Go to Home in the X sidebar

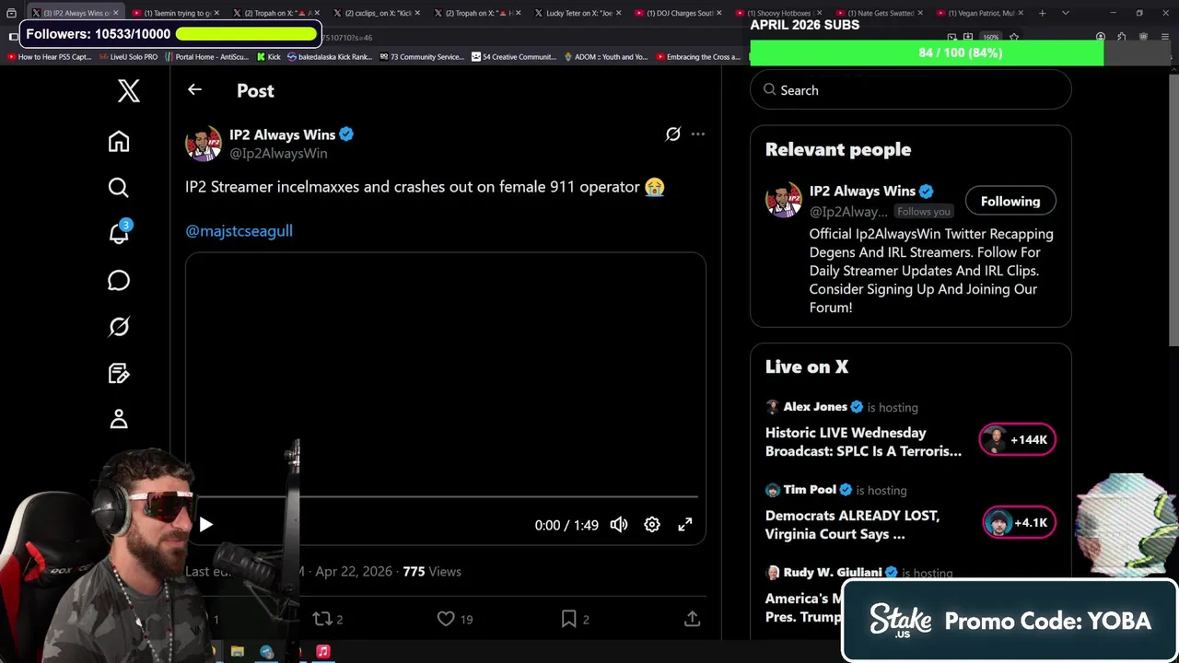tap(119, 141)
